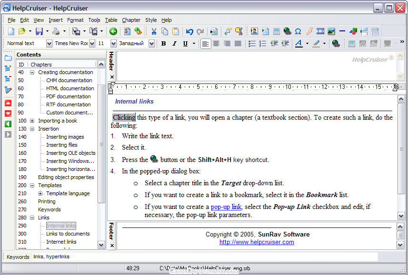Insert video with the film strip icon

tap(320, 31)
